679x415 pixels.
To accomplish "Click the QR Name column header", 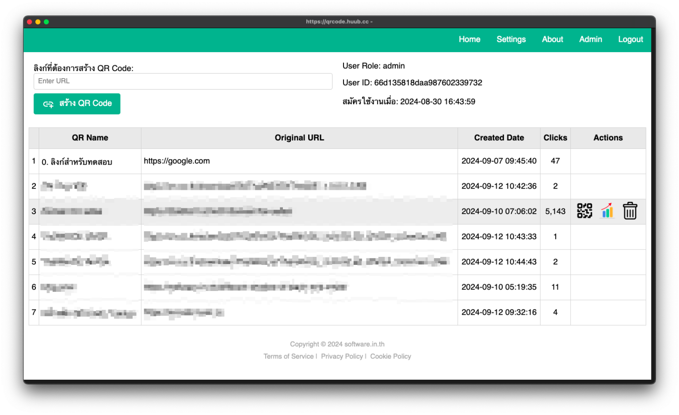I will tap(90, 138).
